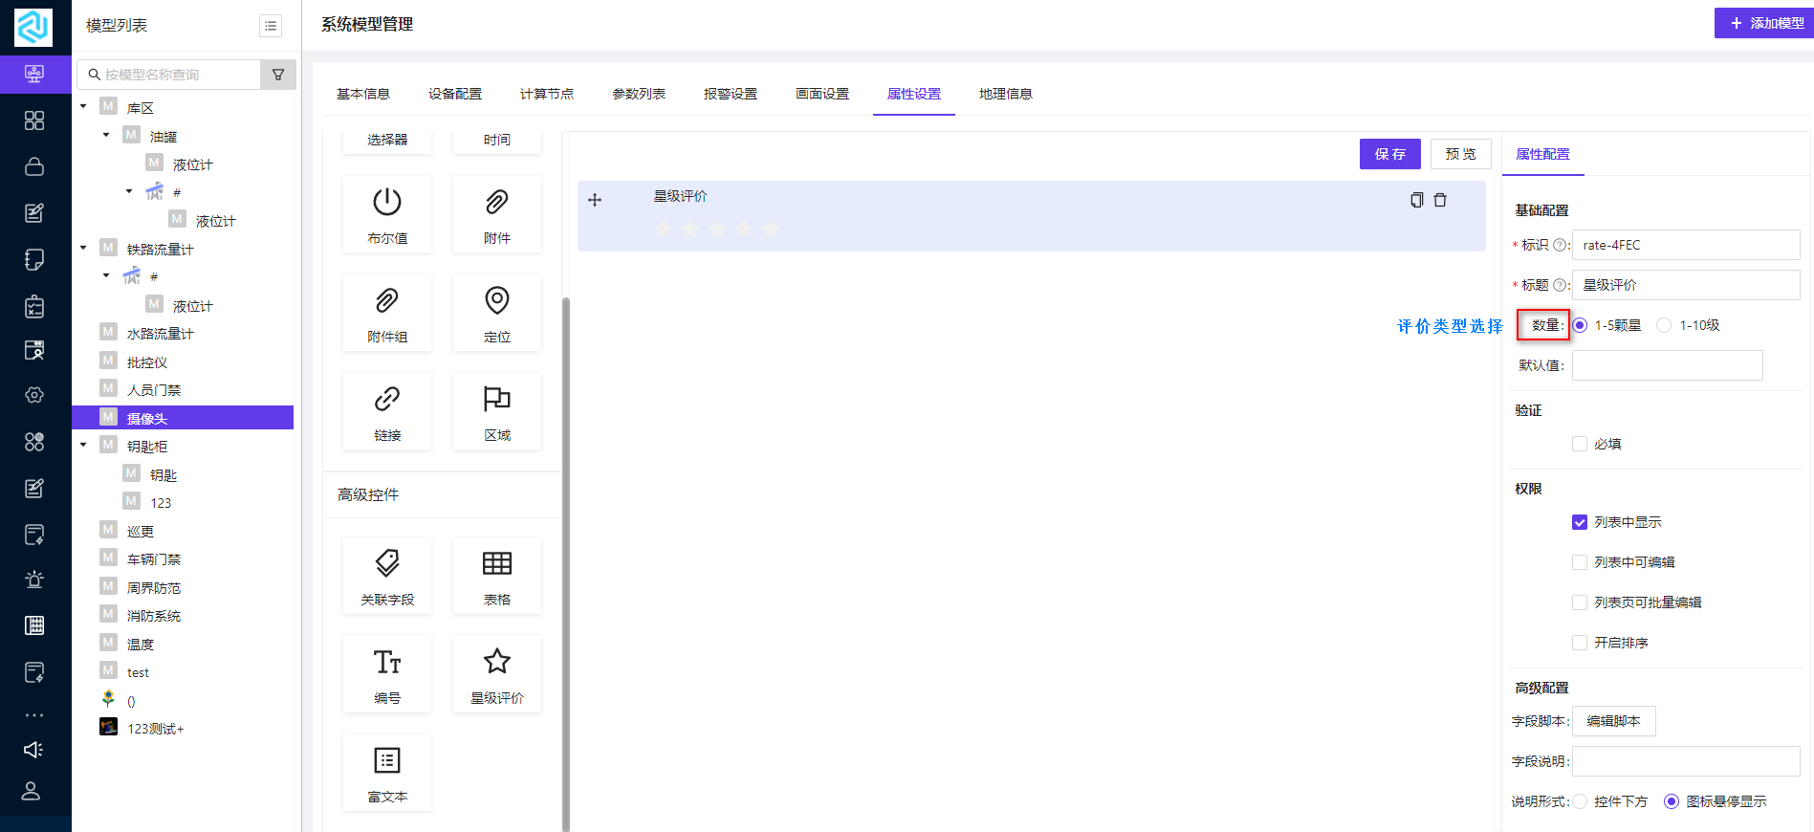
Task: Click the alarm siren sidebar icon
Action: pos(34,580)
